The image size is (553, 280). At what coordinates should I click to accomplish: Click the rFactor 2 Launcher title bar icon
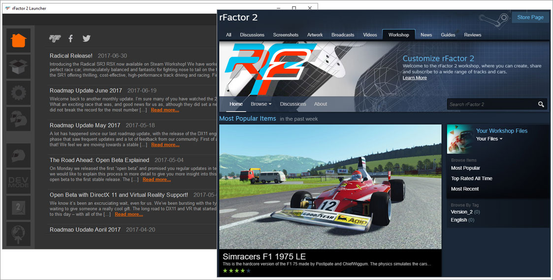pyautogui.click(x=7, y=8)
